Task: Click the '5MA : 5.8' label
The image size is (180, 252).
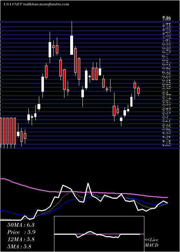Action: point(19,246)
